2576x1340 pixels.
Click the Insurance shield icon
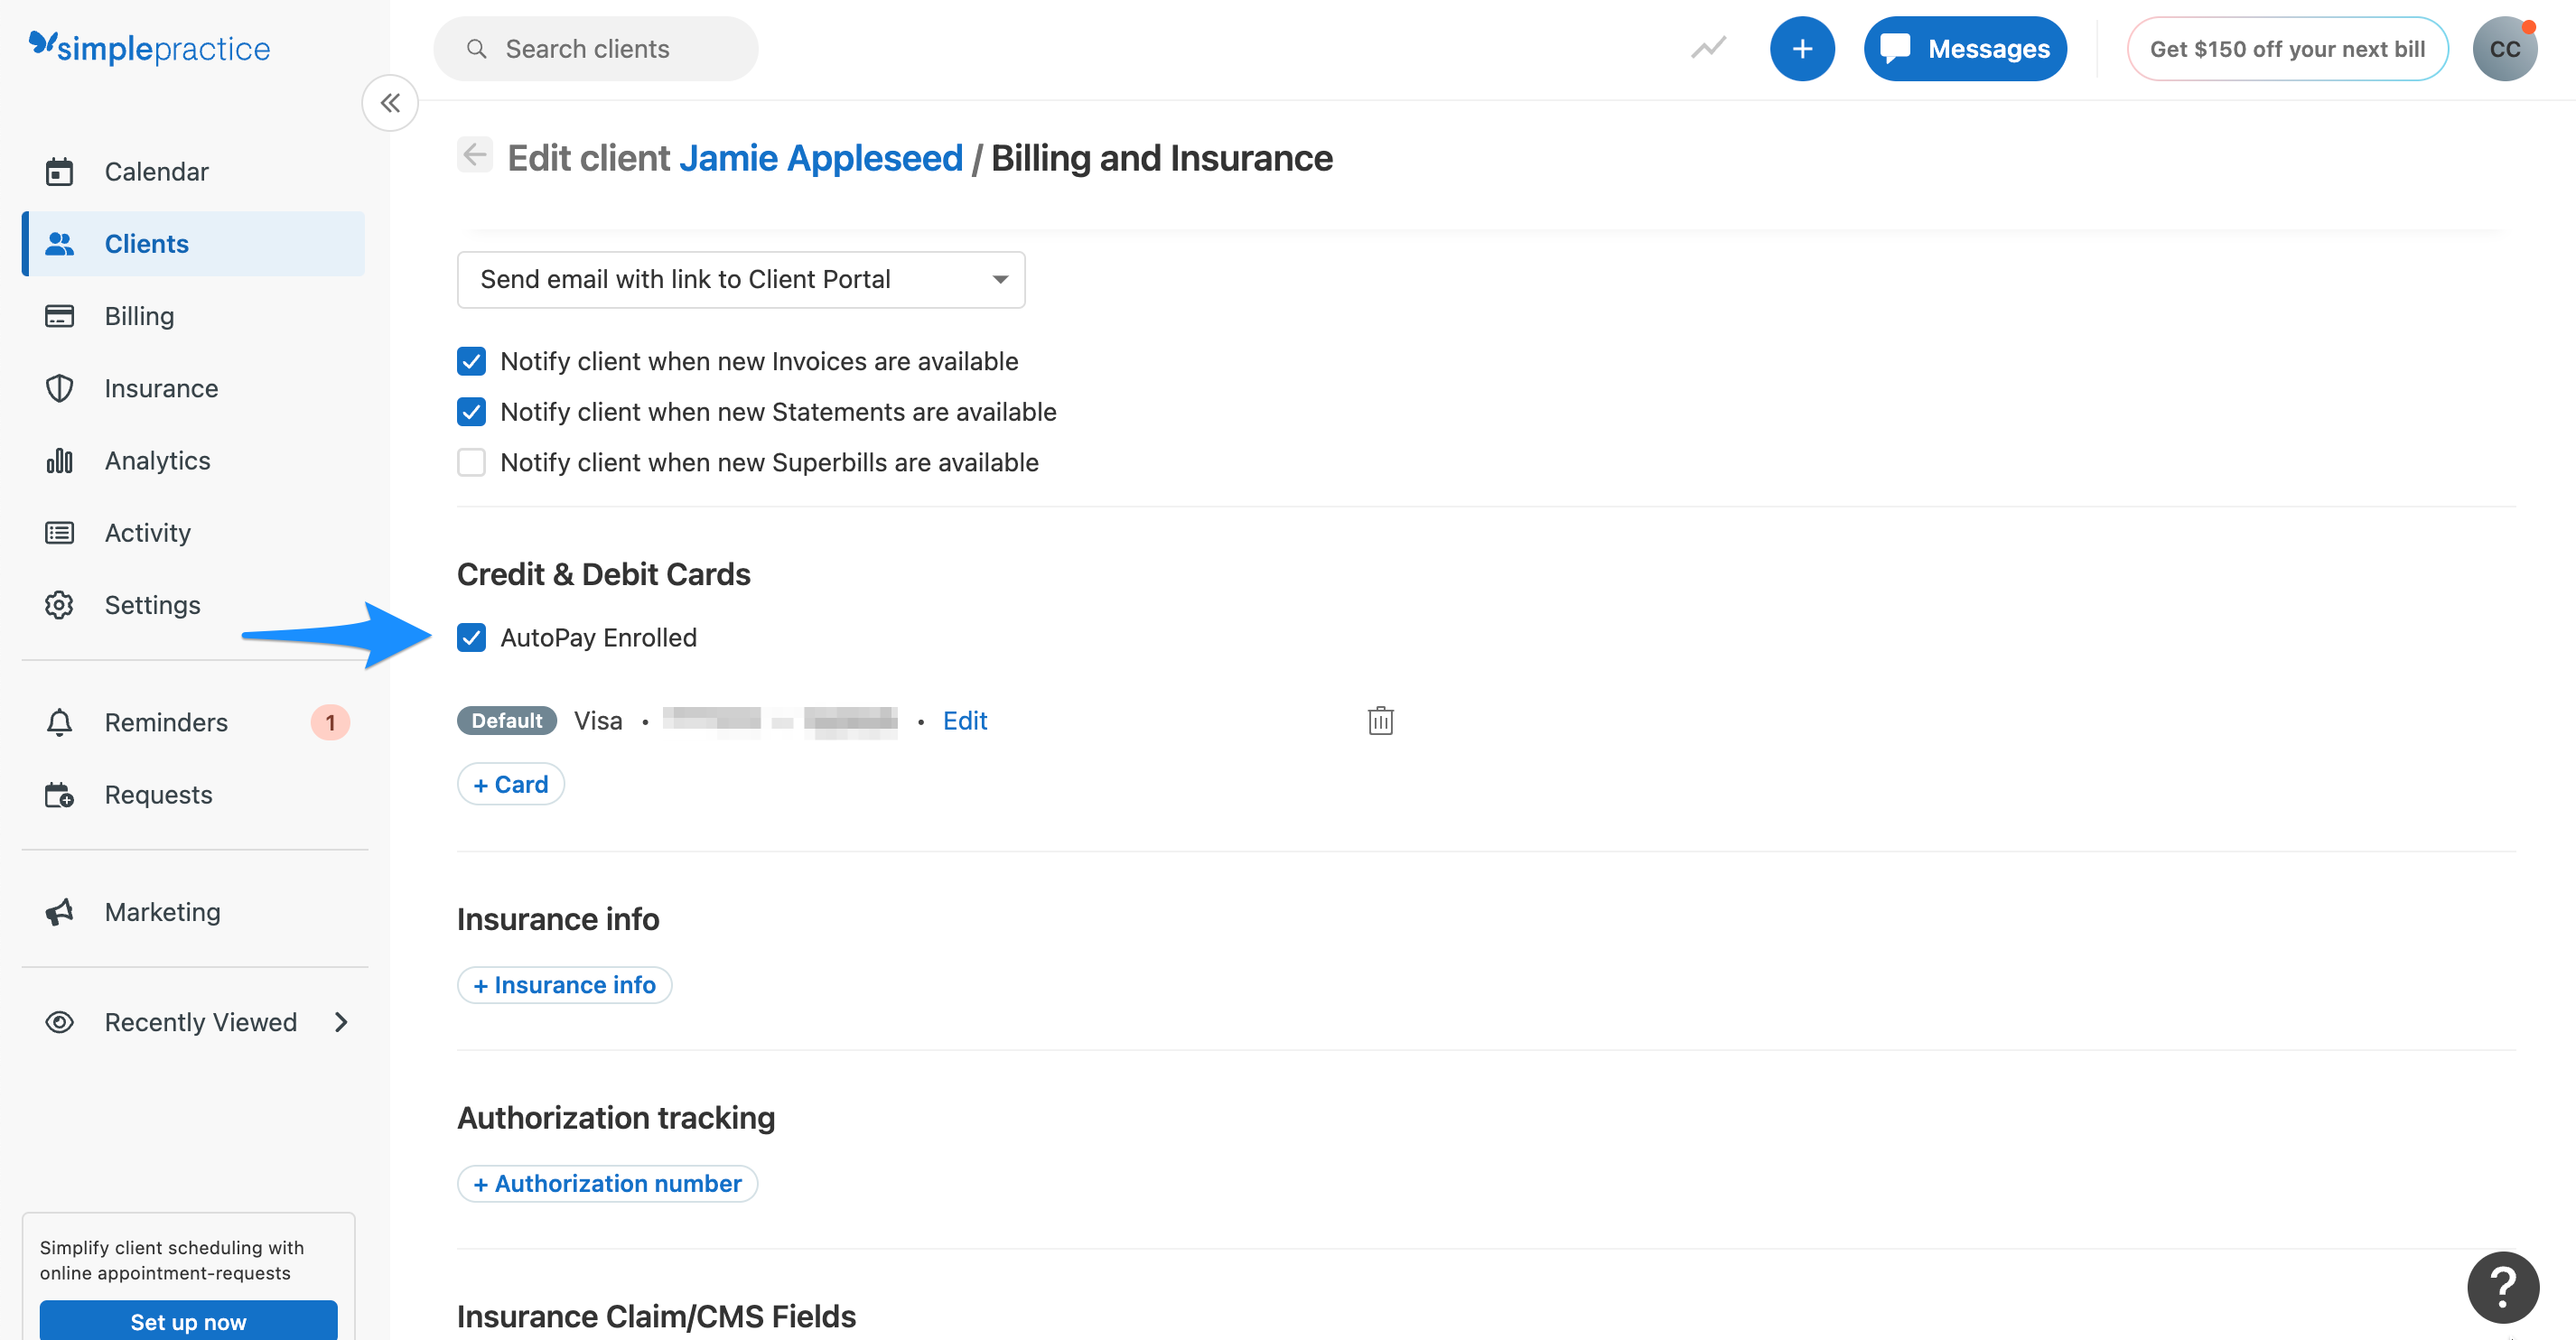click(59, 388)
